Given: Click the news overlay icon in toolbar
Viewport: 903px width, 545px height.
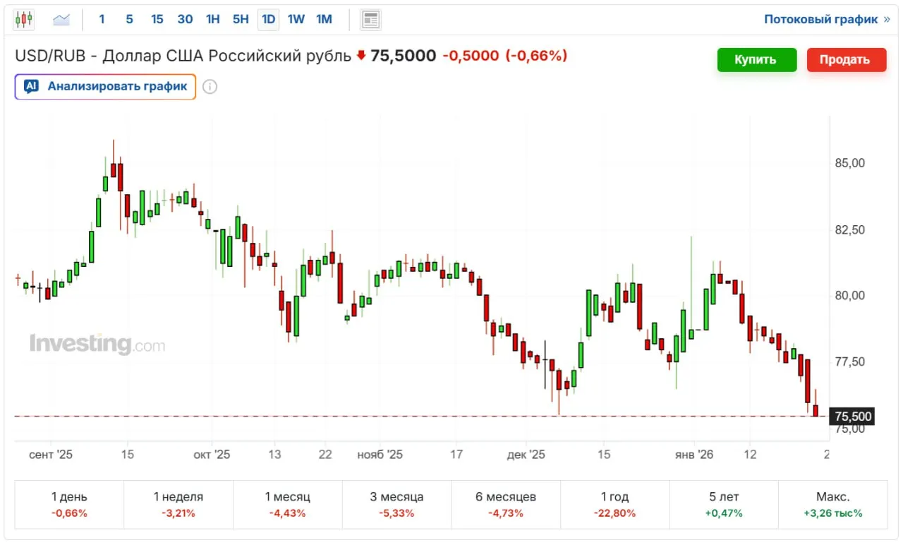Looking at the screenshot, I should tap(370, 20).
